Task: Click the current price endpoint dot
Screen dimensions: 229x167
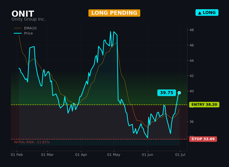Action: (x=179, y=93)
